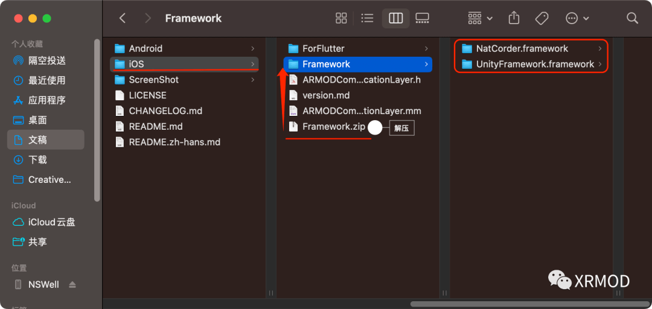Open 应用程序 in sidebar
The height and width of the screenshot is (309, 652).
point(46,100)
